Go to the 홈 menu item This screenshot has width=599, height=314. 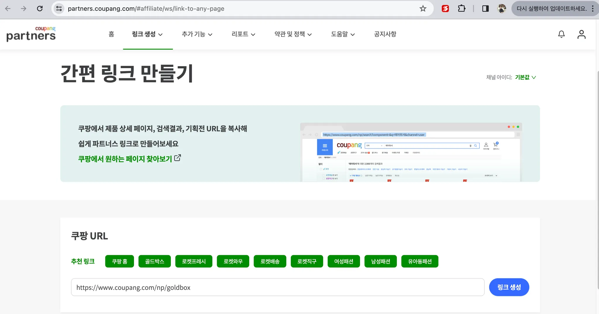click(x=111, y=34)
